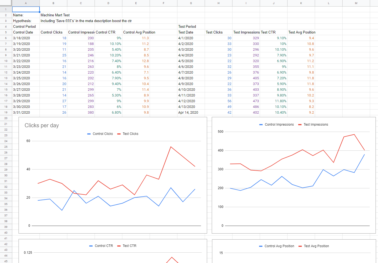Select the Hypothesis description text cell
Screen dimensions: 378x263
(86, 21)
